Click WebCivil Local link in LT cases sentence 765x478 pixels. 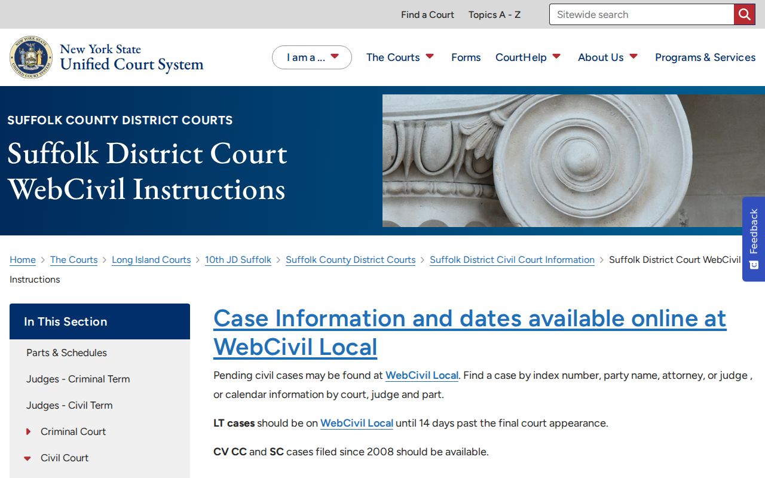coord(357,423)
